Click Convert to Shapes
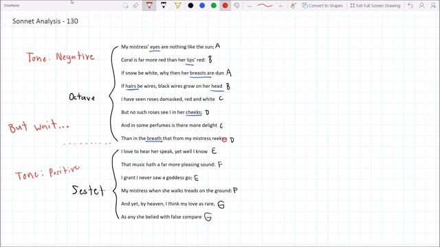Image resolution: width=440 pixels, height=247 pixels. (322, 5)
